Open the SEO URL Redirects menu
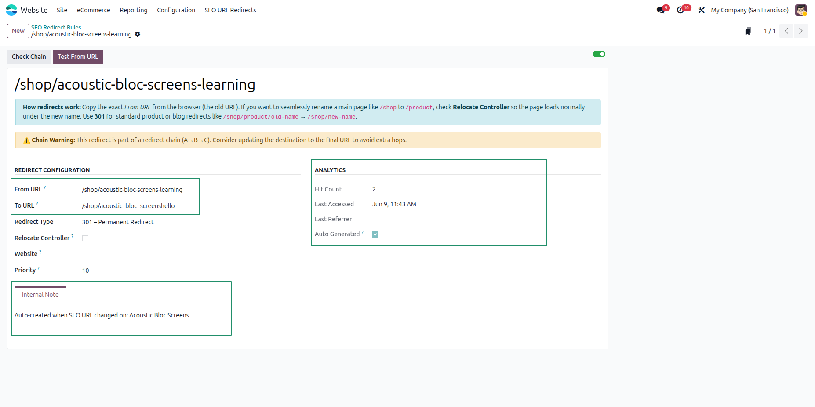The image size is (815, 407). coord(230,10)
